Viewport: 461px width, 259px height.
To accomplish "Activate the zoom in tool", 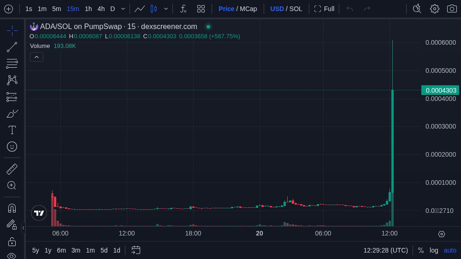I will point(12,185).
